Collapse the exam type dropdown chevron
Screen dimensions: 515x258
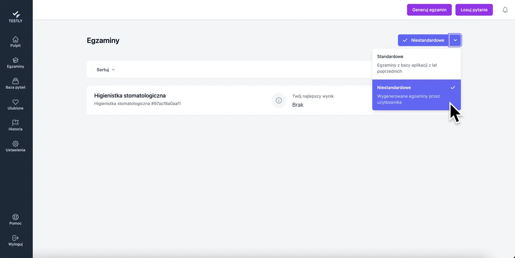[455, 40]
